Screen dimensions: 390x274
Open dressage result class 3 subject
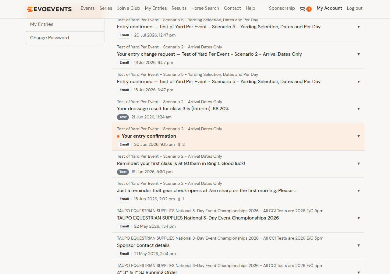(173, 109)
